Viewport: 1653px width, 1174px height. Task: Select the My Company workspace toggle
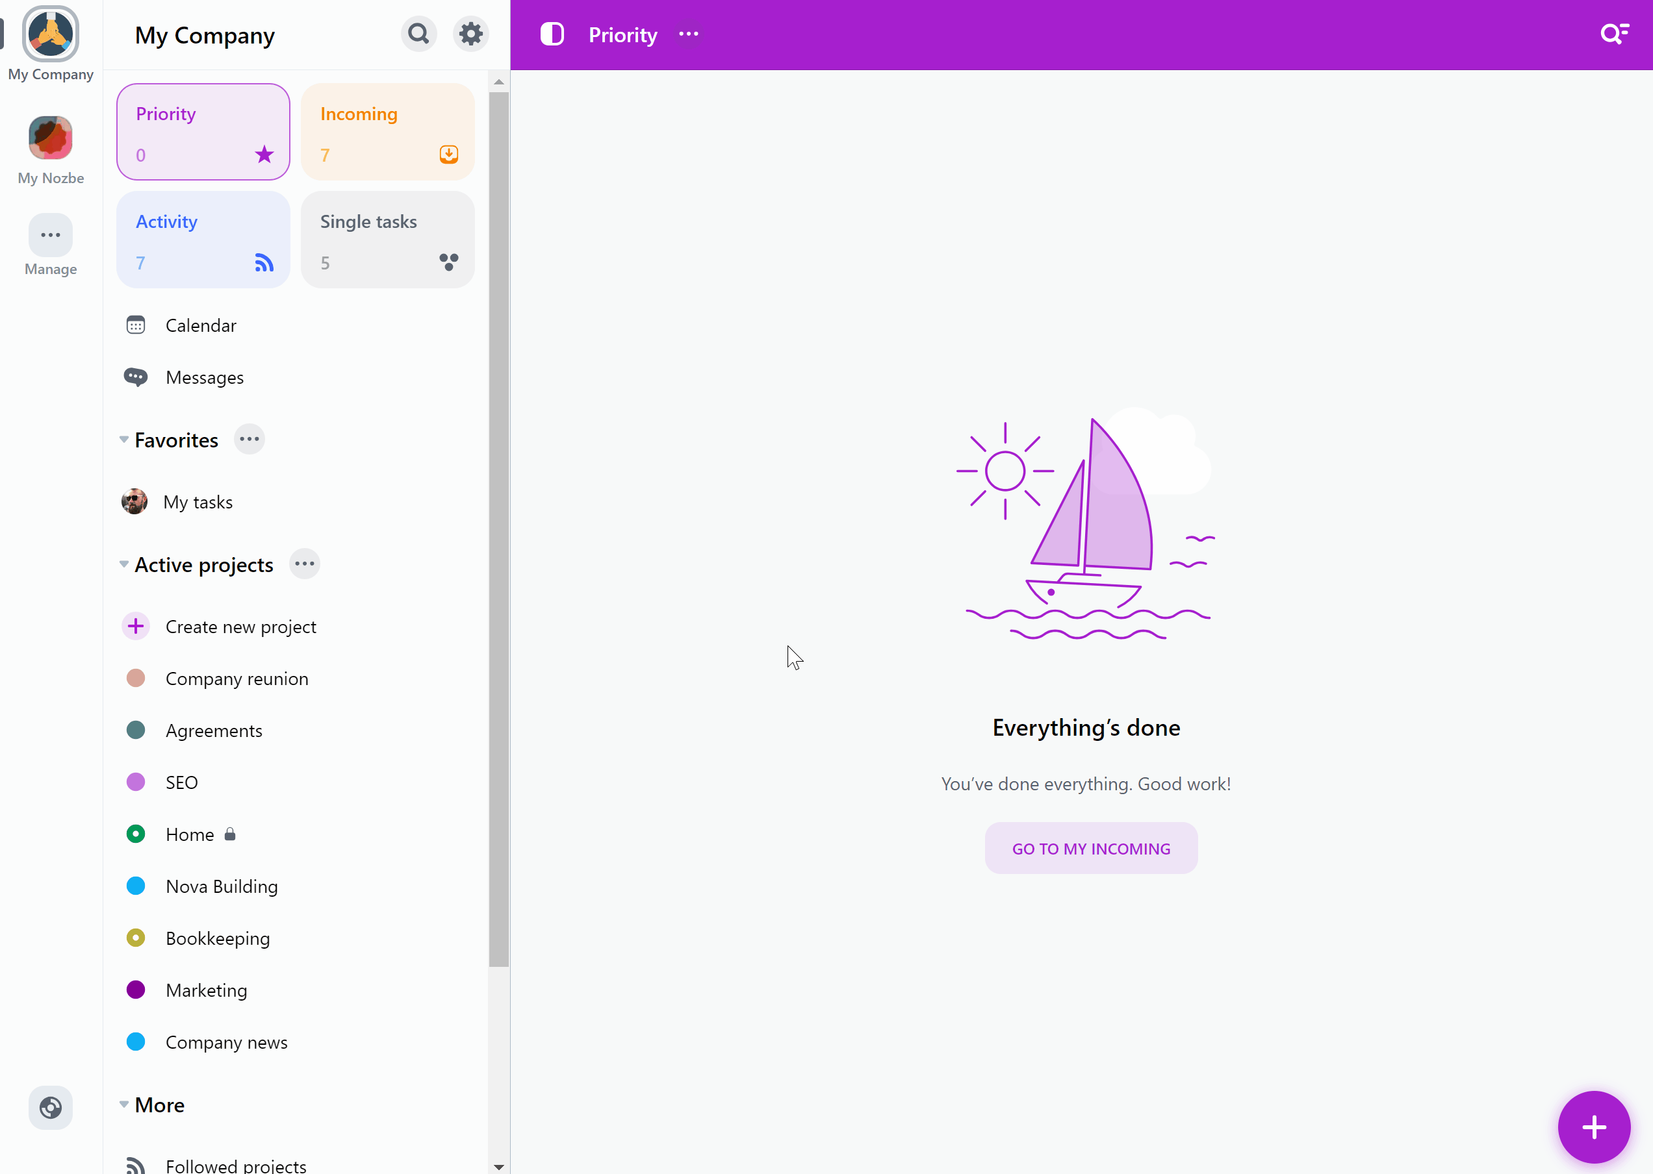51,34
